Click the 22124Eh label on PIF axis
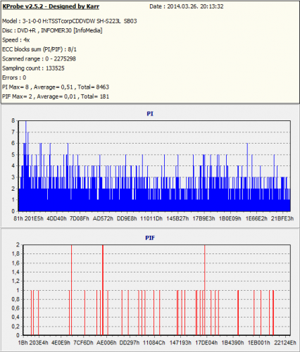Image resolution: width=300 pixels, height=352 pixels. point(285,343)
